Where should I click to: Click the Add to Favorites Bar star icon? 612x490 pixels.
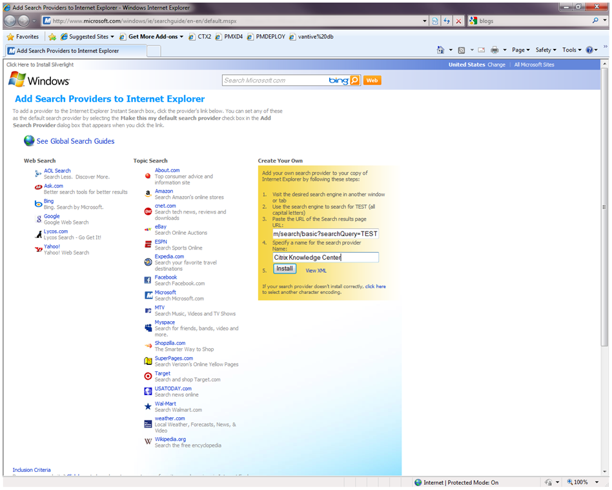click(52, 37)
